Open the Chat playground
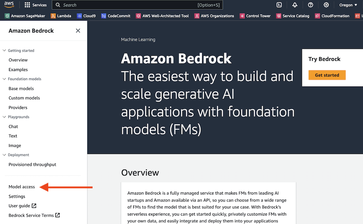 tap(13, 126)
